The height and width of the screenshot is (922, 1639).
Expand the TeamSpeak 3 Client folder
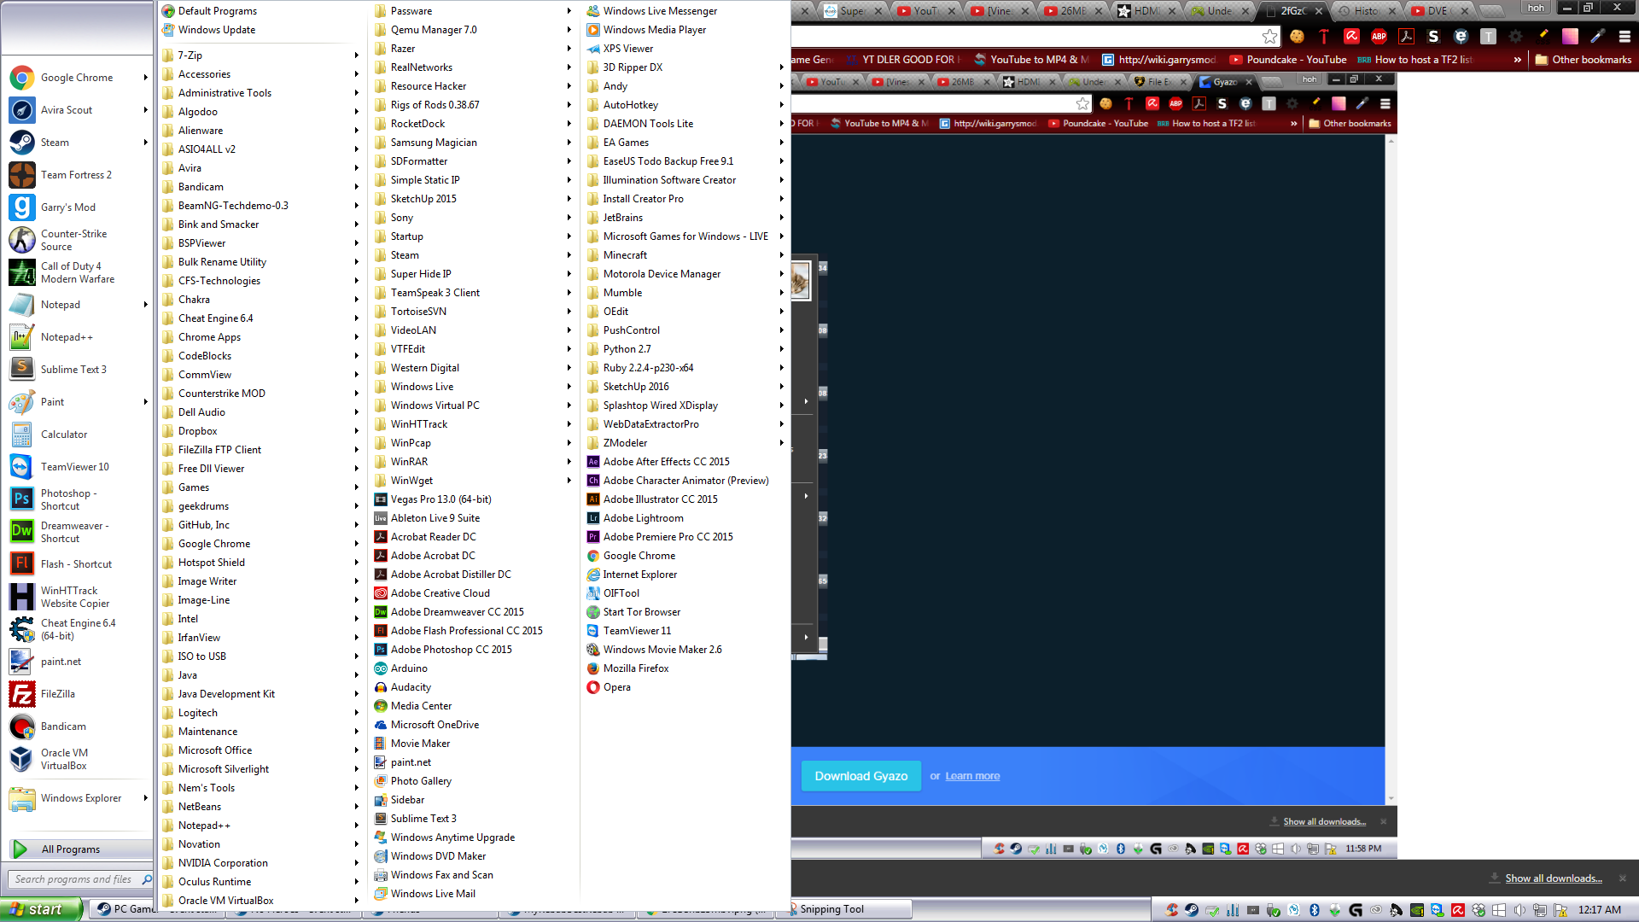[x=473, y=293]
